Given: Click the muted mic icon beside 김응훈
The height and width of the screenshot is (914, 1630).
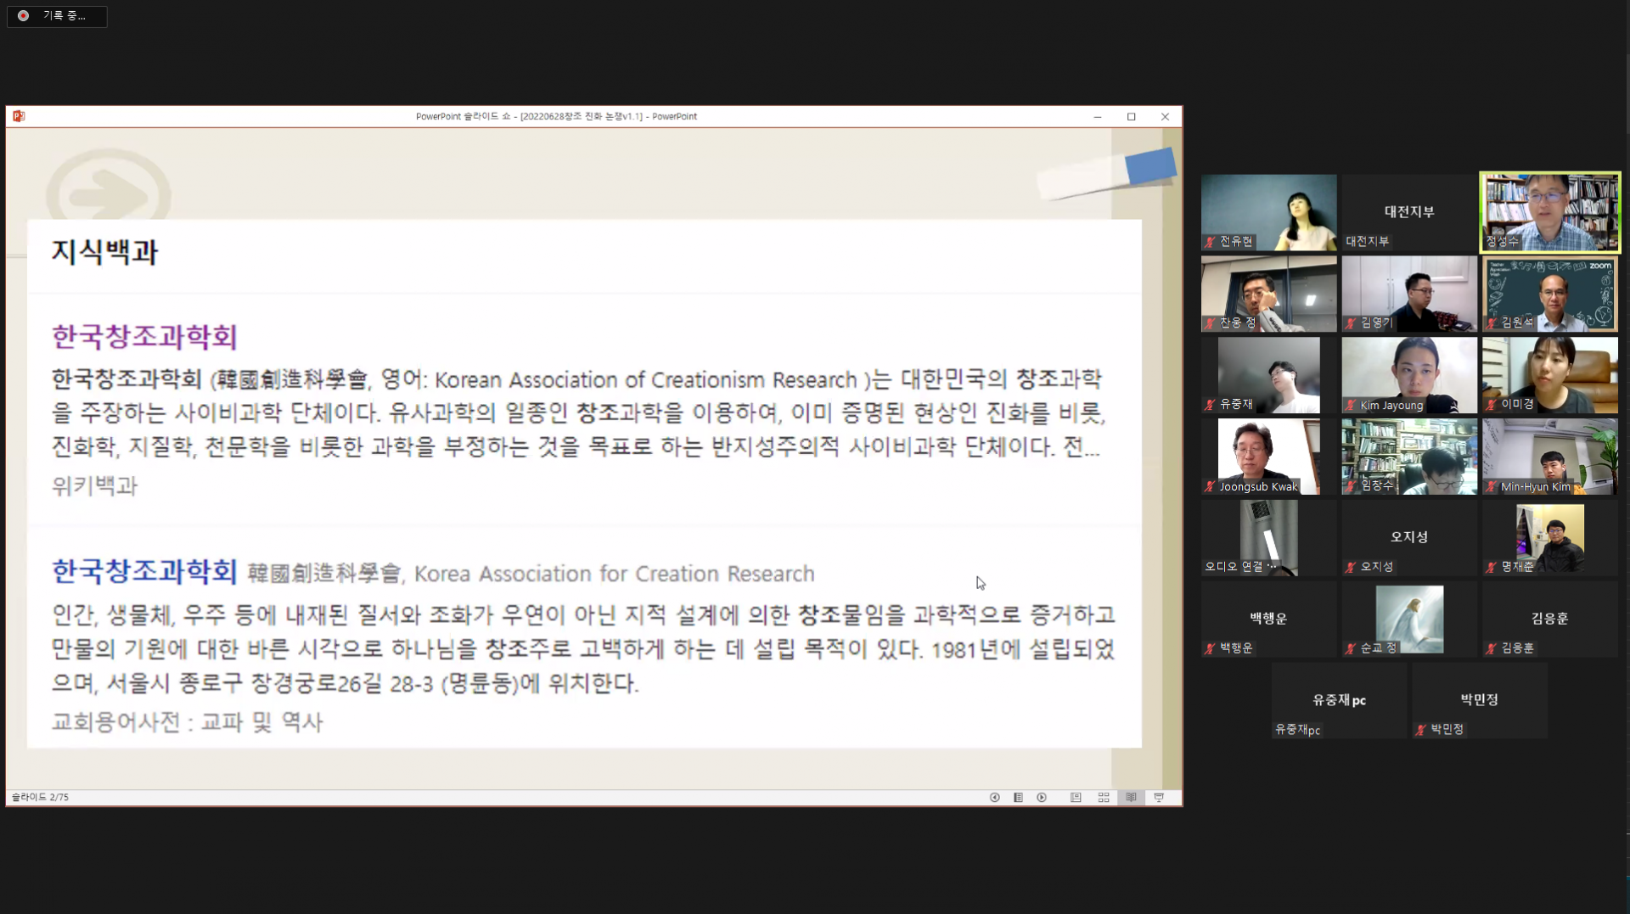Looking at the screenshot, I should click(1492, 648).
